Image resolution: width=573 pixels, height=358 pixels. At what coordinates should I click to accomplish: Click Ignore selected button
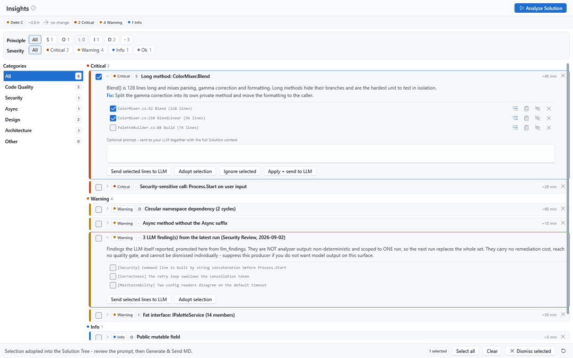[x=240, y=171]
